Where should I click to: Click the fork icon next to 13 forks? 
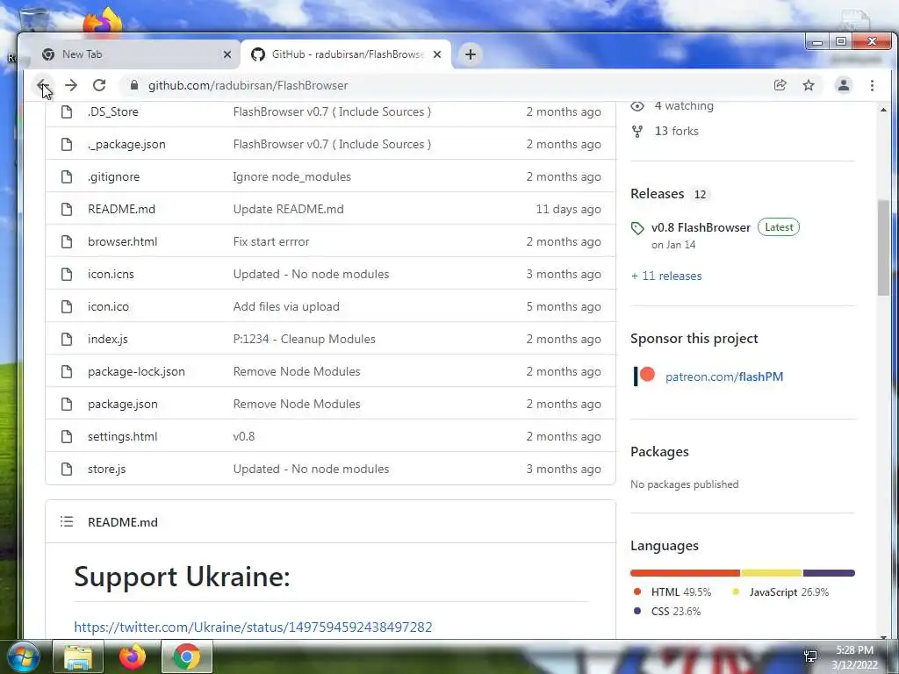pos(637,132)
